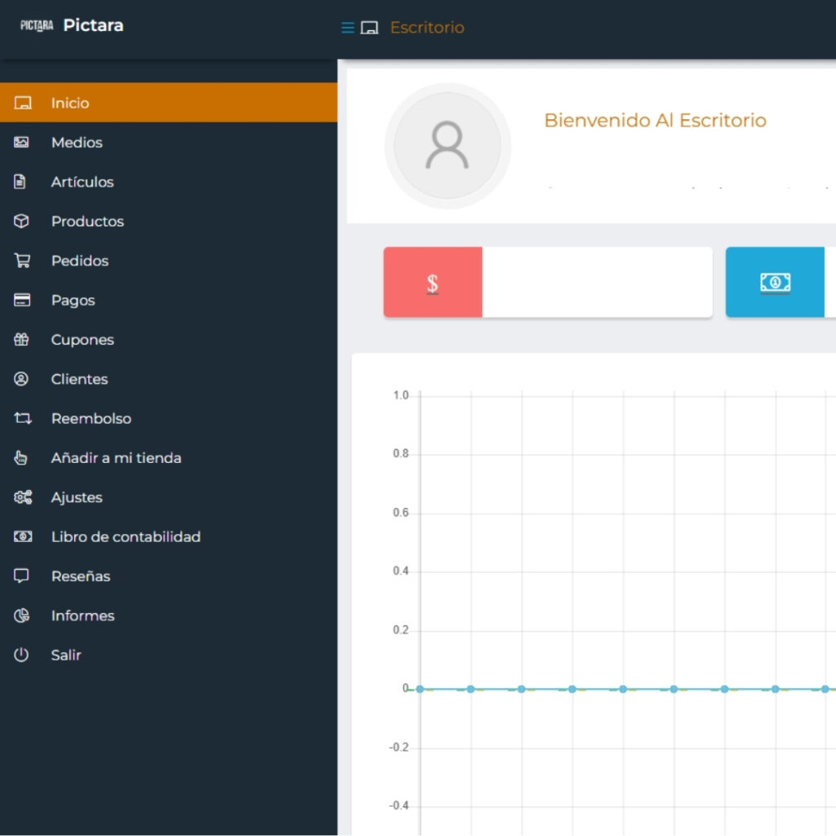Open the Medios menu item
This screenshot has height=836, width=836.
tap(77, 143)
